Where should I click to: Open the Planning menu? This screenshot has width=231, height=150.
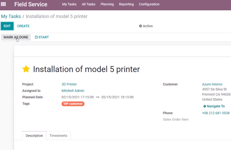107,4
